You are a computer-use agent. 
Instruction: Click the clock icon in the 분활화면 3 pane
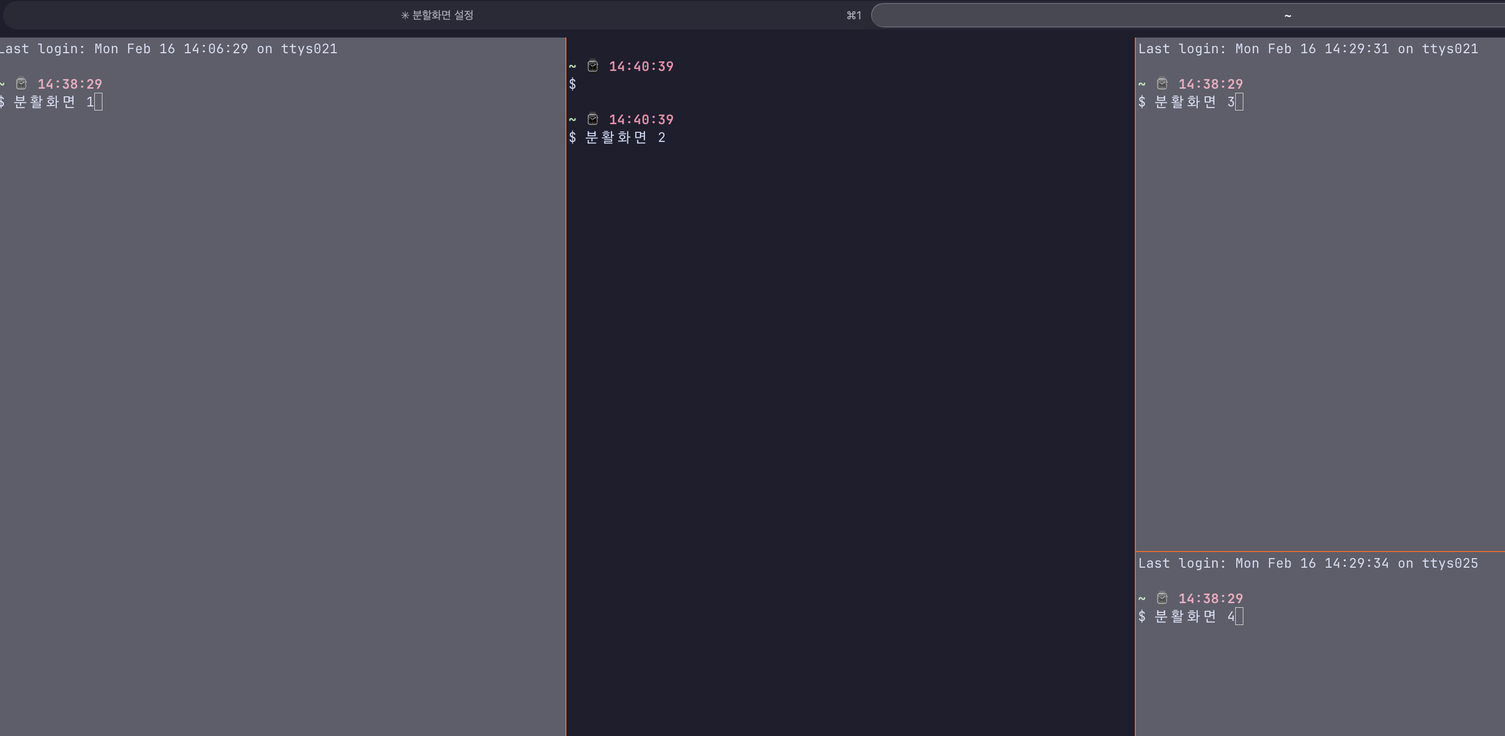(1162, 84)
